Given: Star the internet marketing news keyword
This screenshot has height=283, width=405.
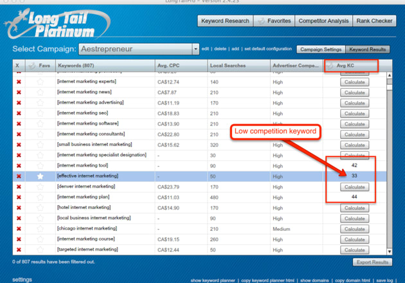Looking at the screenshot, I should 40,92.
